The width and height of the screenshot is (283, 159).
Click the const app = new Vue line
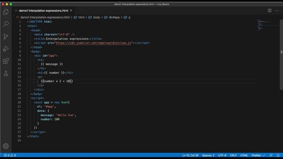coord(52,102)
